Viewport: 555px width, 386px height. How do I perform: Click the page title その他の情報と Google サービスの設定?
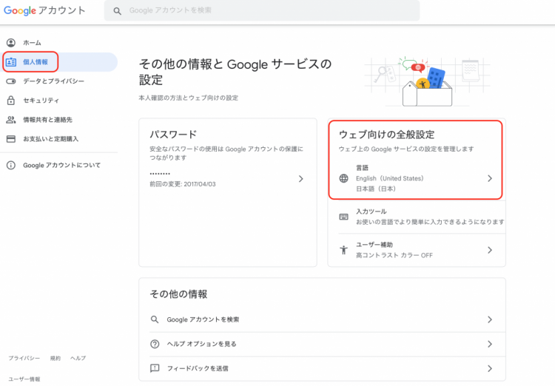235,72
